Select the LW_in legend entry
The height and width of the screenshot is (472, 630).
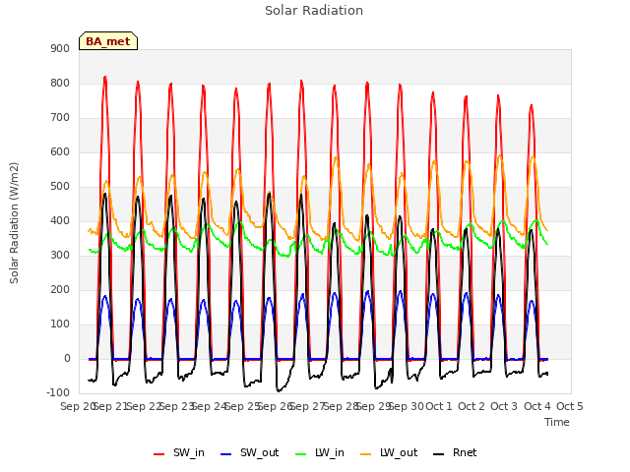[x=319, y=452]
